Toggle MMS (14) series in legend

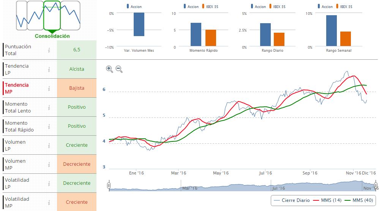[327, 200]
